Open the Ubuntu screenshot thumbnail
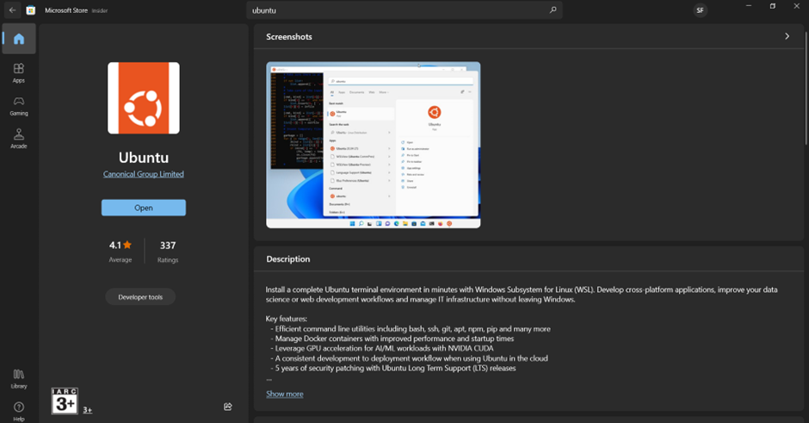Screen dimensions: 809x423 click(373, 145)
